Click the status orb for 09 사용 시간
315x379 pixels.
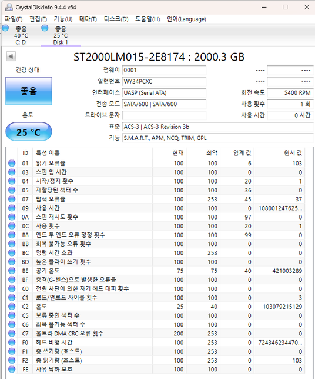click(12, 208)
